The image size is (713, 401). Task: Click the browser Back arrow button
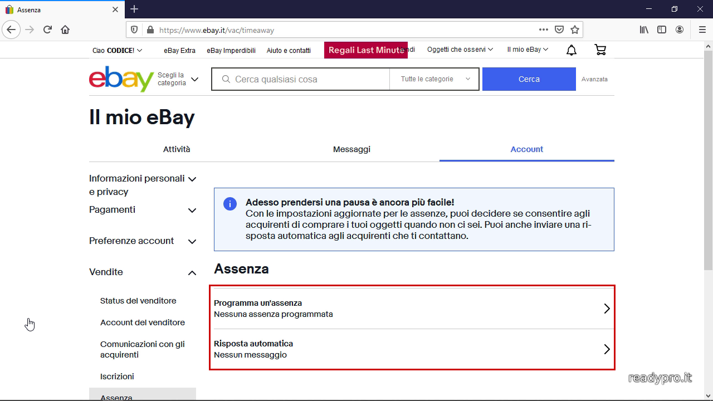click(x=11, y=30)
